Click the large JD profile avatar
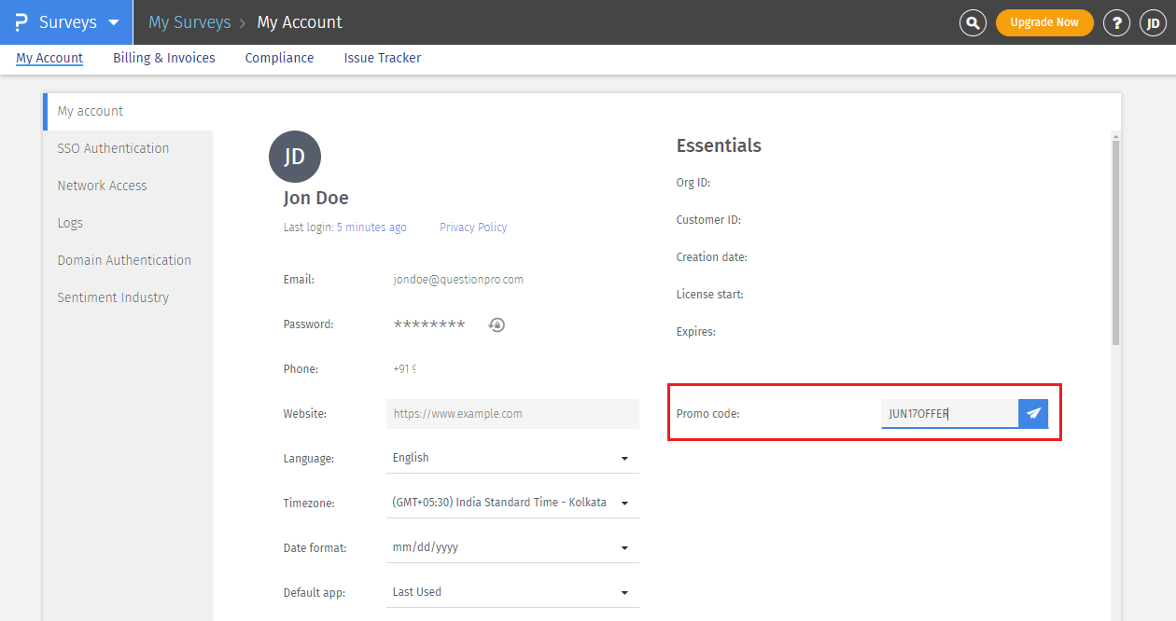 [x=295, y=156]
